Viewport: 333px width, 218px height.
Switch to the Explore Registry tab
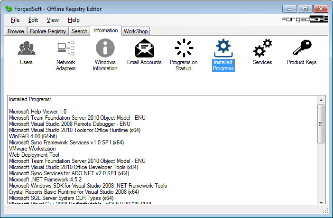point(48,31)
